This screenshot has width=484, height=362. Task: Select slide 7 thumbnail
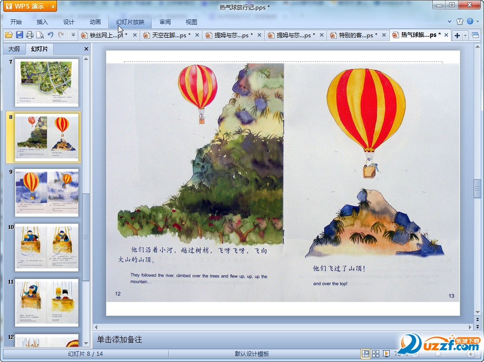(x=47, y=83)
